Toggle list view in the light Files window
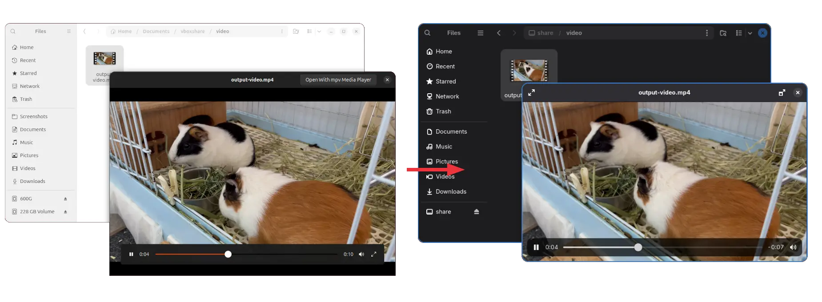Image resolution: width=822 pixels, height=302 pixels. pos(309,32)
